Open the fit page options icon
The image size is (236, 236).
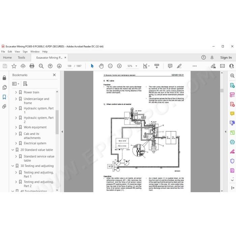[x=146, y=66]
